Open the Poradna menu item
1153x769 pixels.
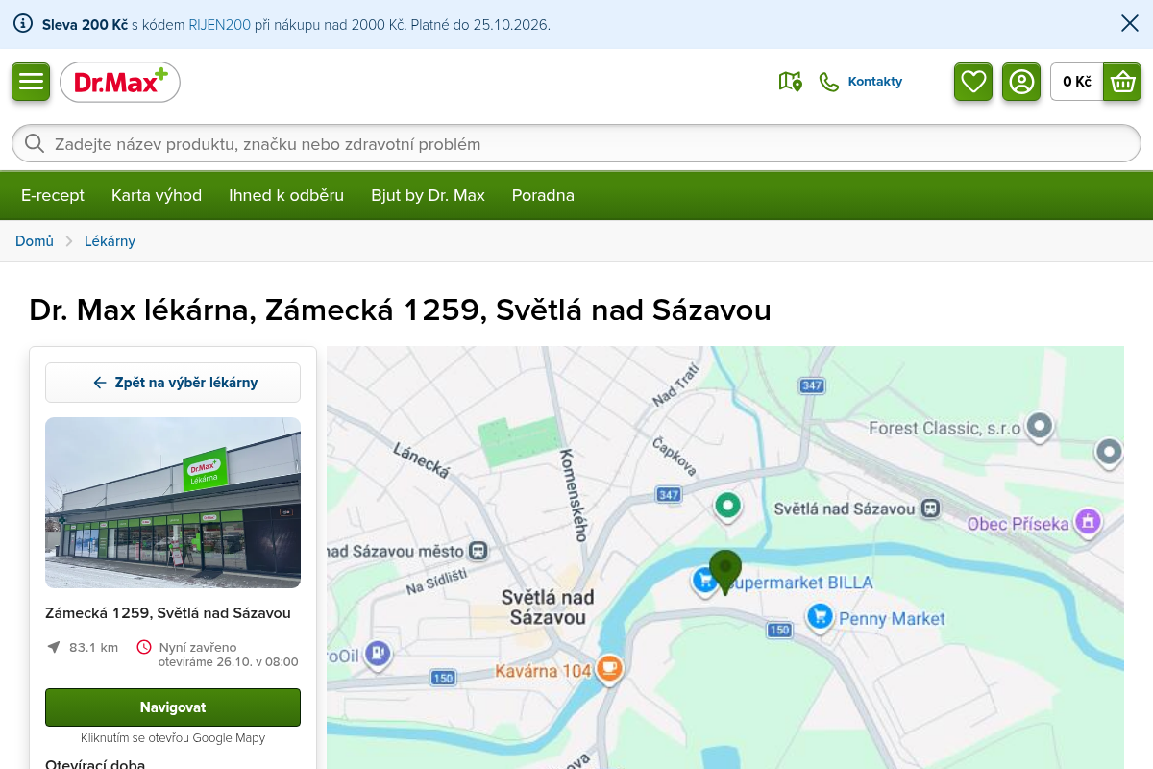[x=543, y=195]
